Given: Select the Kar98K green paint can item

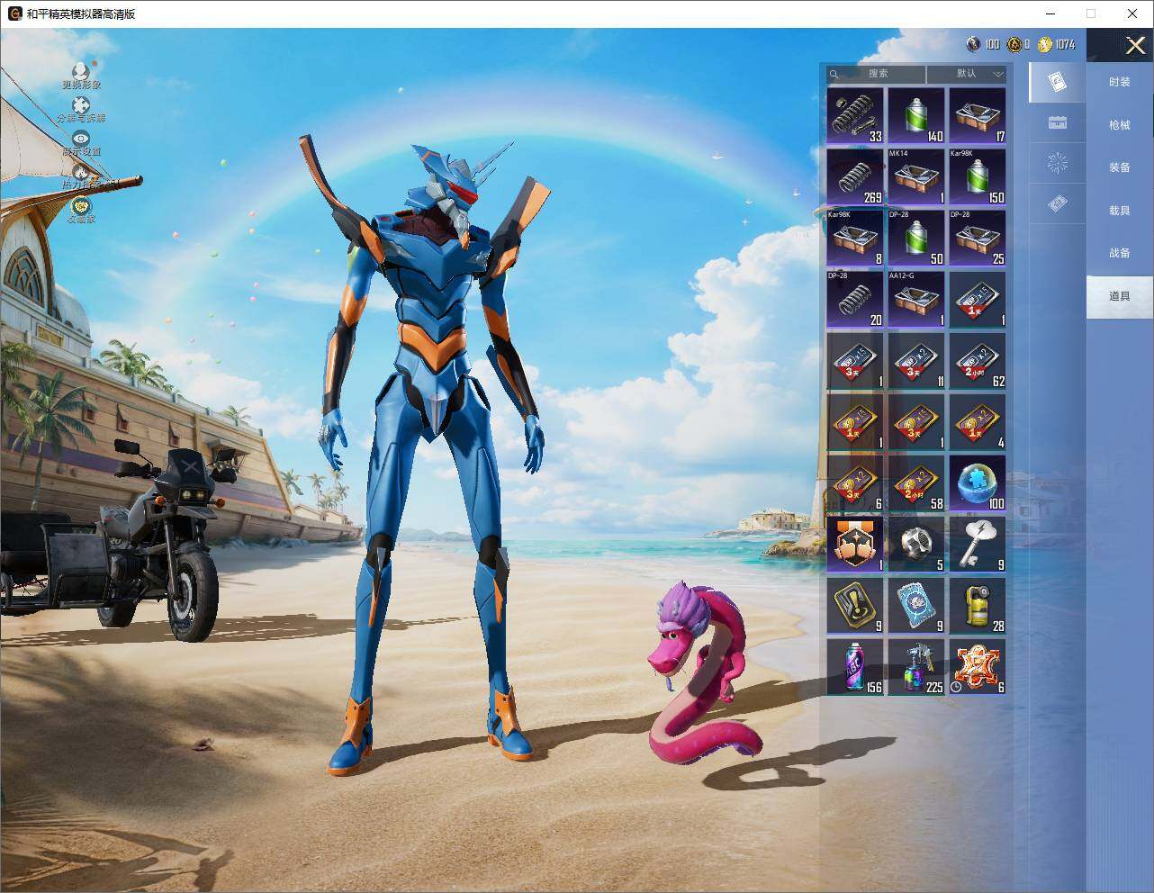Looking at the screenshot, I should pyautogui.click(x=978, y=176).
